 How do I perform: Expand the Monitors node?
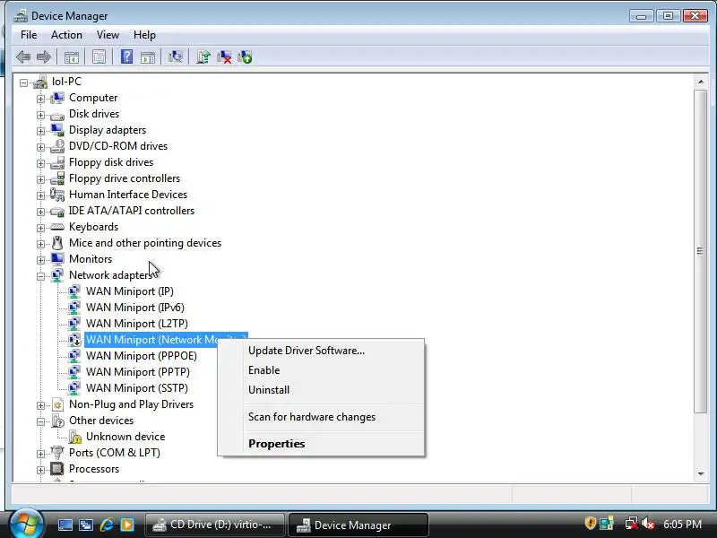[x=40, y=260]
